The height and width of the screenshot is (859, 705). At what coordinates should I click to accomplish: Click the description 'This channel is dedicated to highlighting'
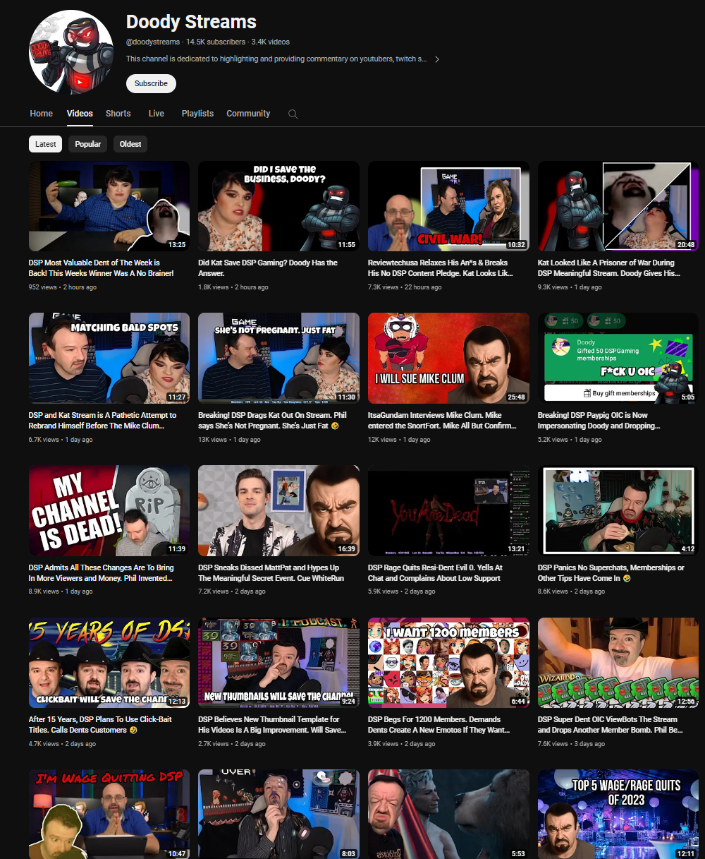click(x=276, y=59)
